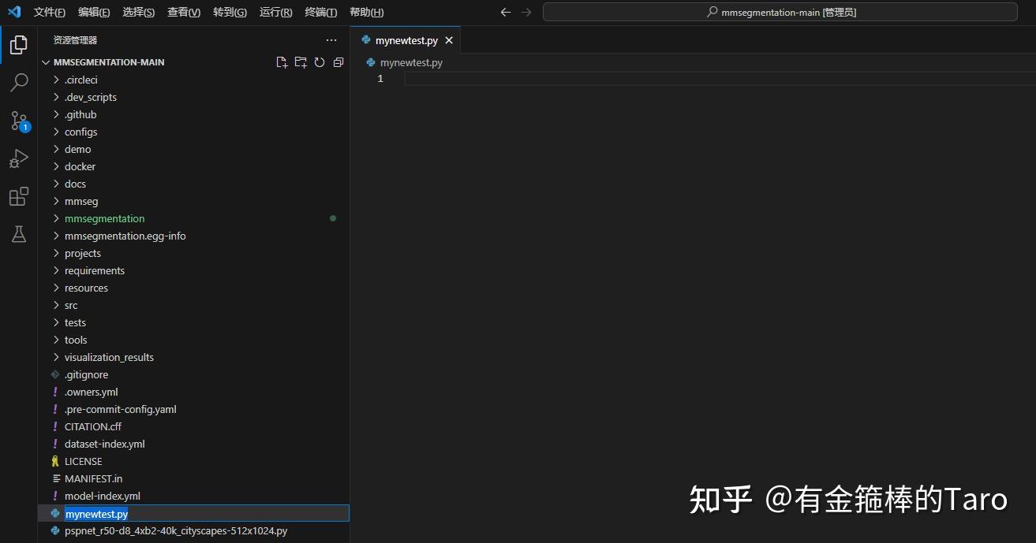
Task: Open the Testing view in the sidebar
Action: (19, 234)
